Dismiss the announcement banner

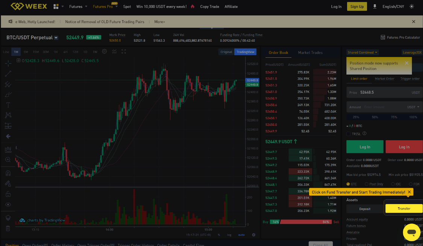pos(414,21)
